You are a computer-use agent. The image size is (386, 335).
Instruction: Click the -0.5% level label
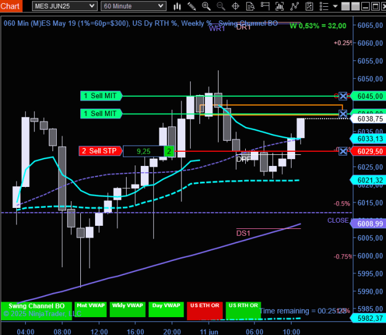tap(342, 204)
